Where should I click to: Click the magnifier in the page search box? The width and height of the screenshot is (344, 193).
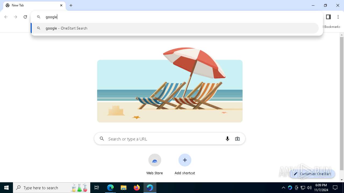coord(102,139)
